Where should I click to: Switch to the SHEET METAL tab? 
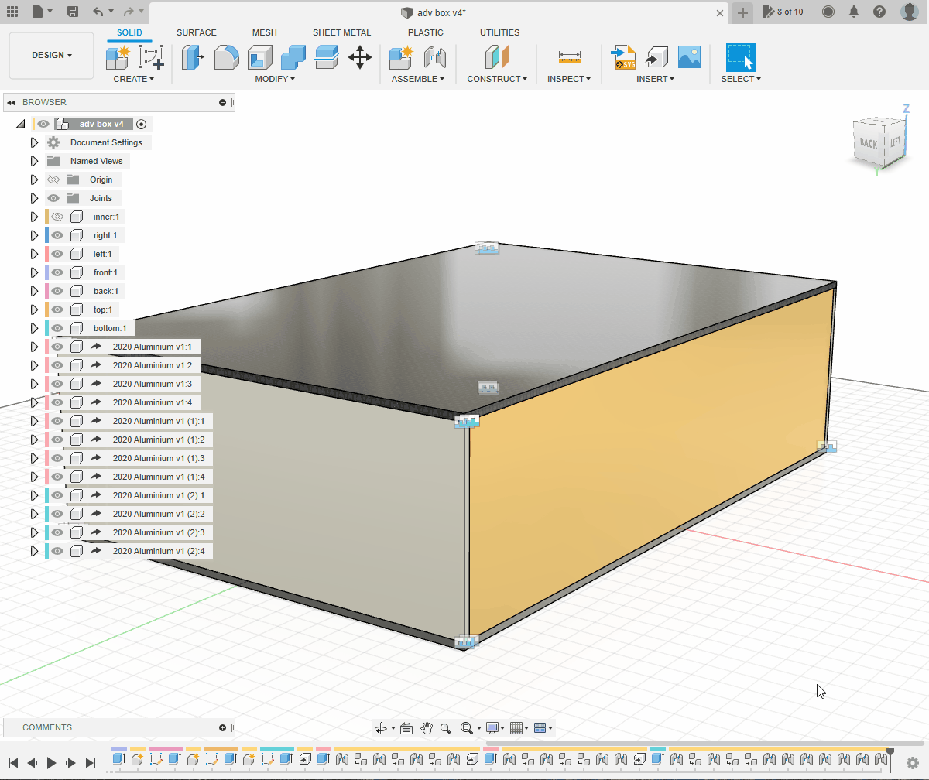coord(342,32)
